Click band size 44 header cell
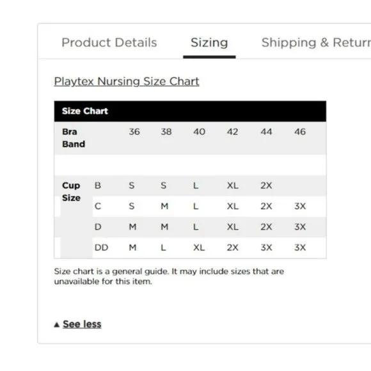 tap(266, 132)
